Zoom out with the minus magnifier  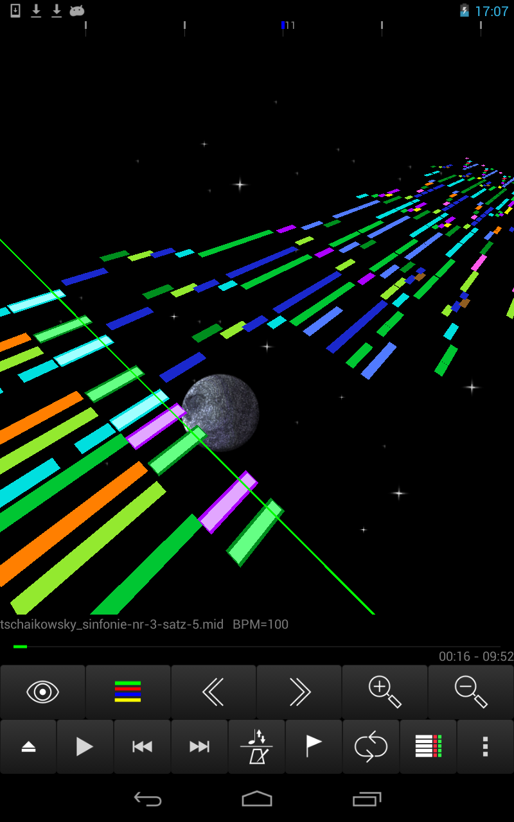tap(471, 692)
